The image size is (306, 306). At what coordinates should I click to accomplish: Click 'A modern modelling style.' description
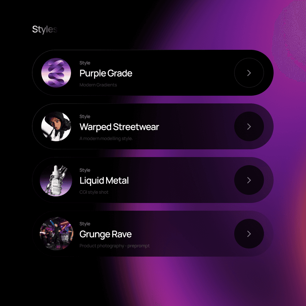pos(106,139)
